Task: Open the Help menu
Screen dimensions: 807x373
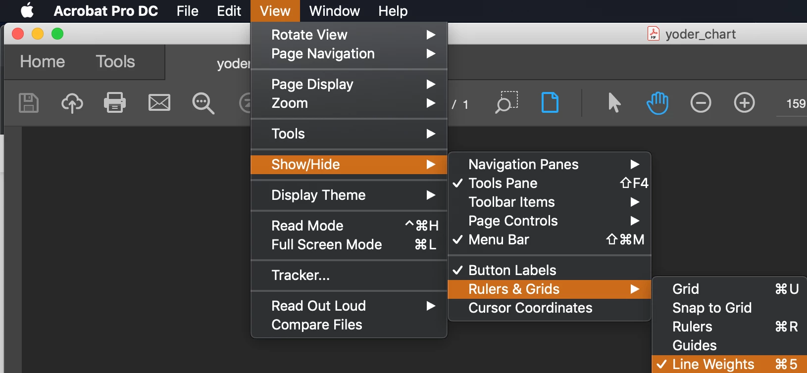Action: point(393,11)
